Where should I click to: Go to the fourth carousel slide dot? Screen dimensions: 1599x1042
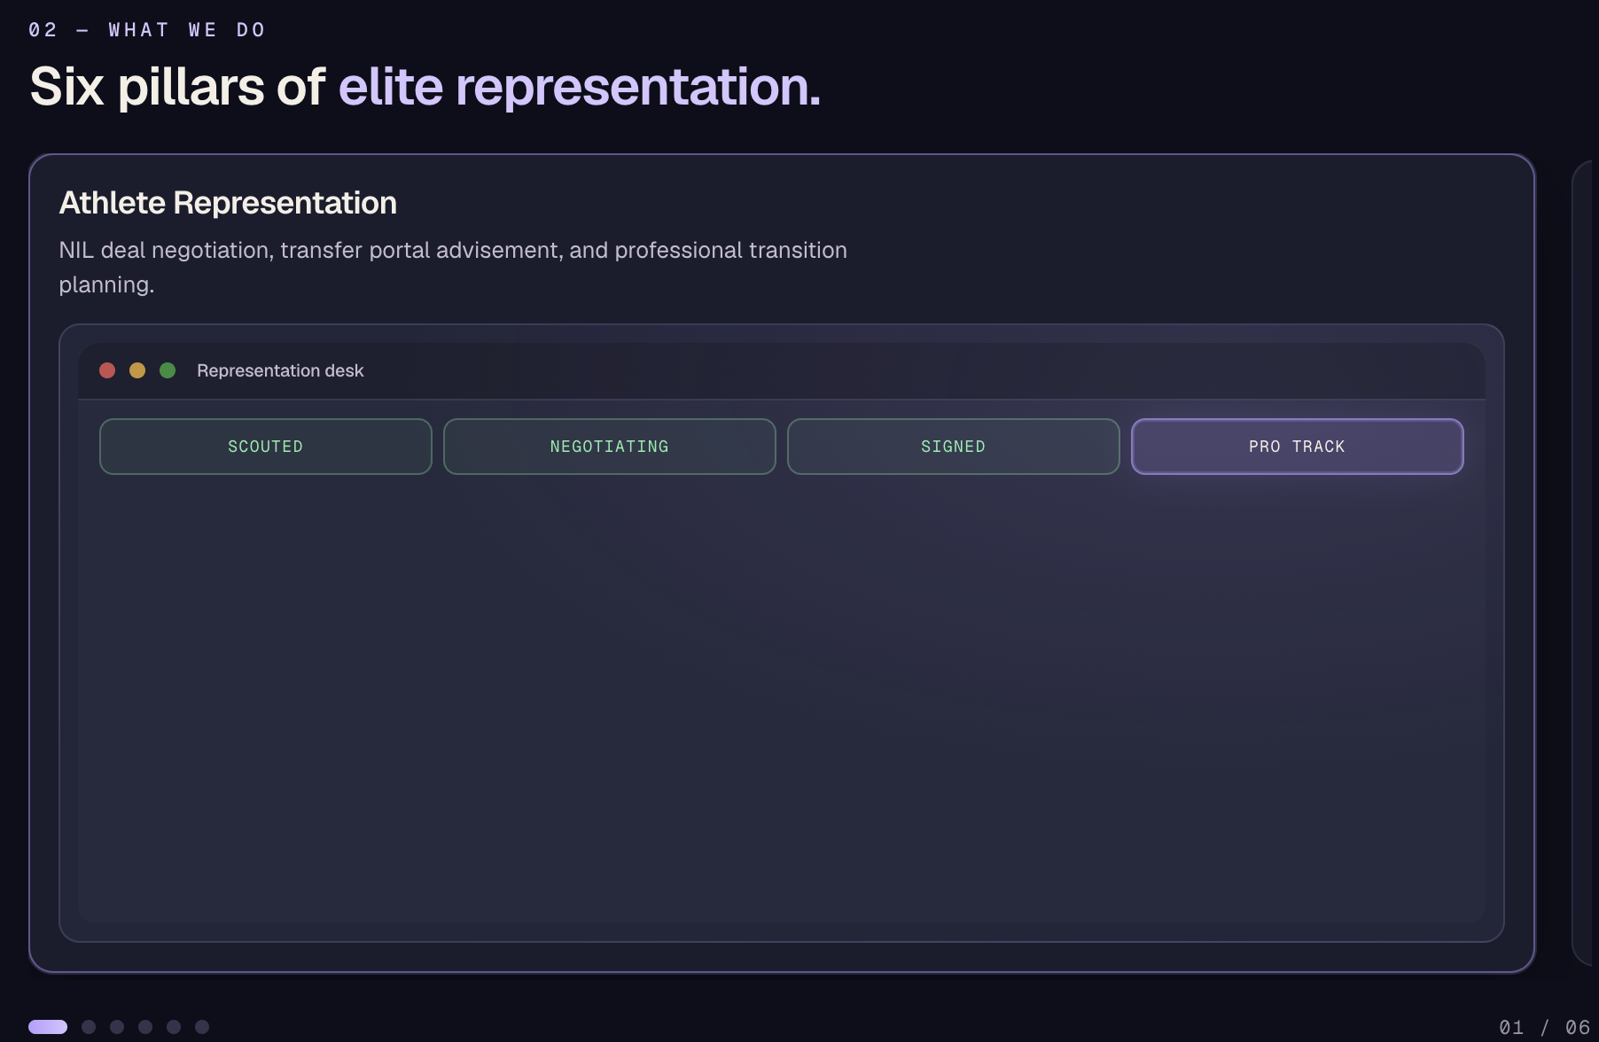pyautogui.click(x=145, y=1027)
